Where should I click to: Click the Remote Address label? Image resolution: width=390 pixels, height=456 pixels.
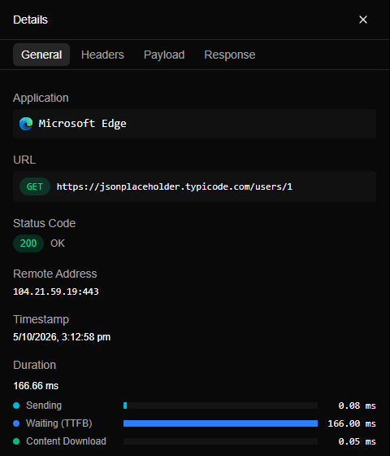pyautogui.click(x=55, y=274)
